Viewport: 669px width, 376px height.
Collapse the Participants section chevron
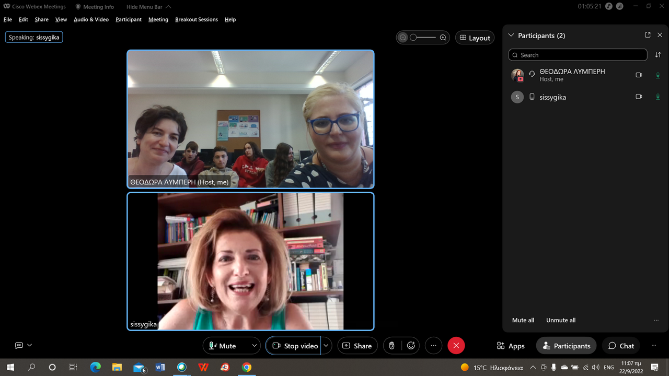[x=511, y=36]
